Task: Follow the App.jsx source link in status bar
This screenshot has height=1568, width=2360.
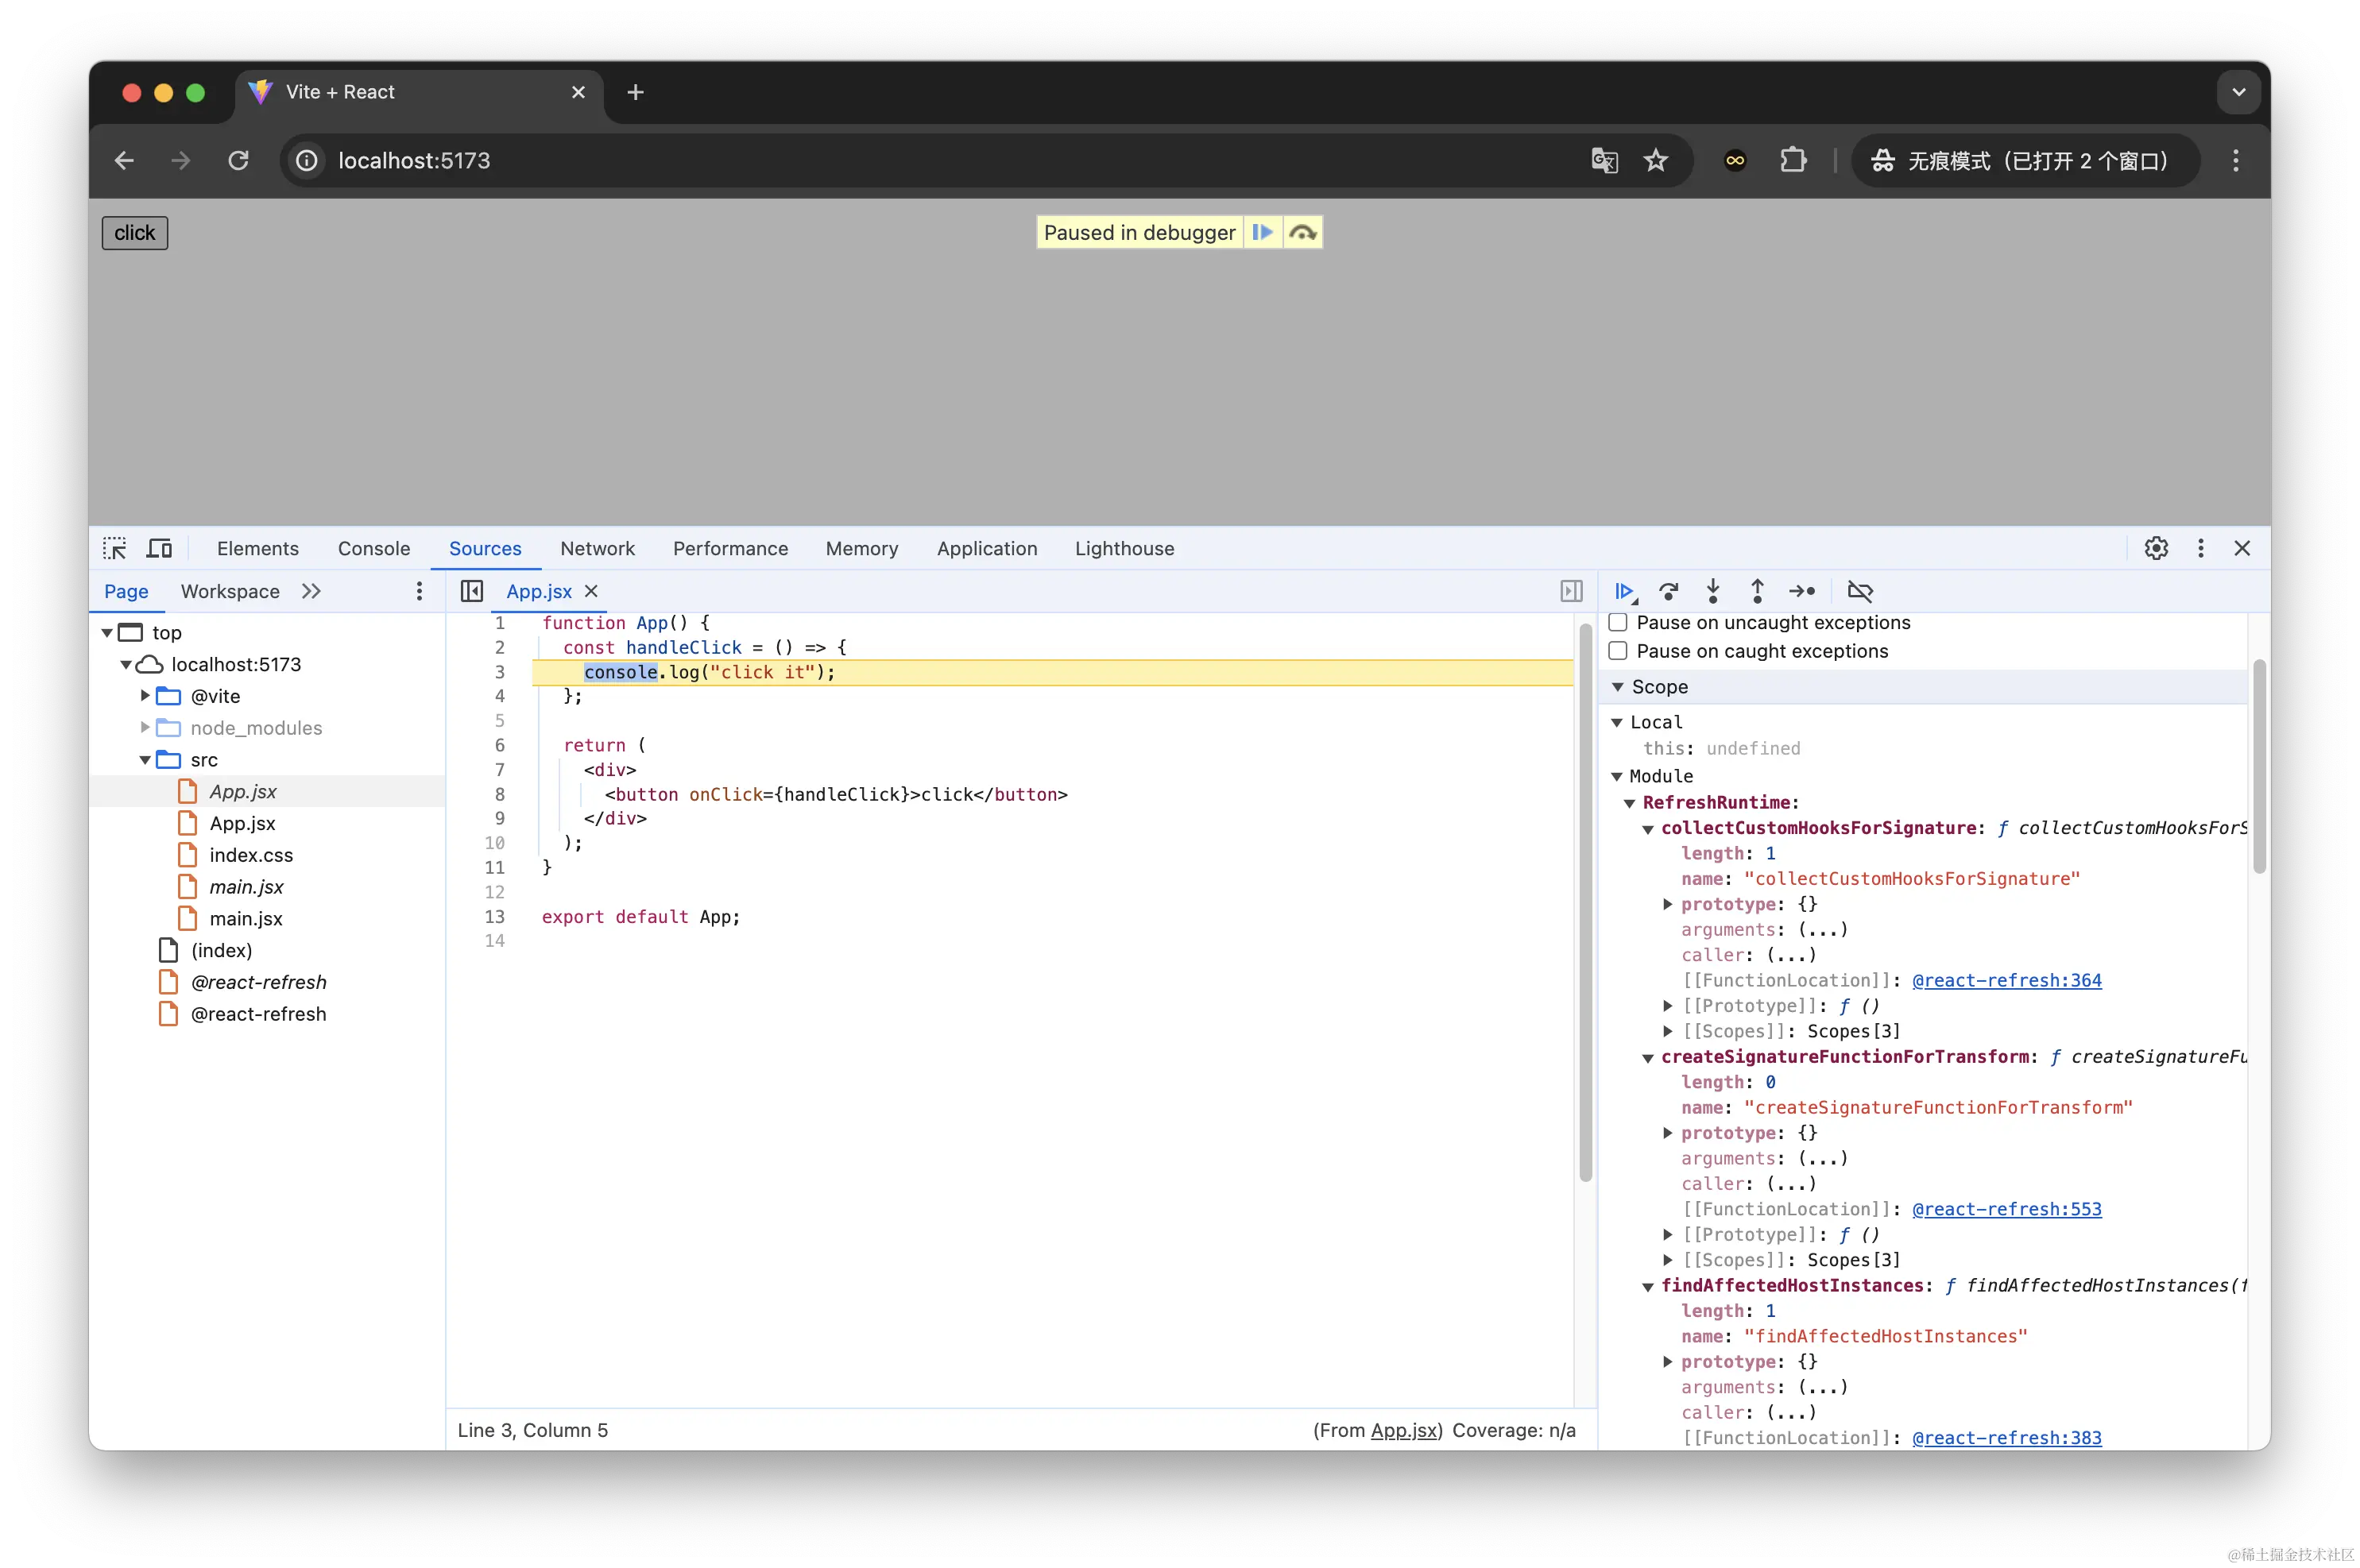Action: 1402,1430
